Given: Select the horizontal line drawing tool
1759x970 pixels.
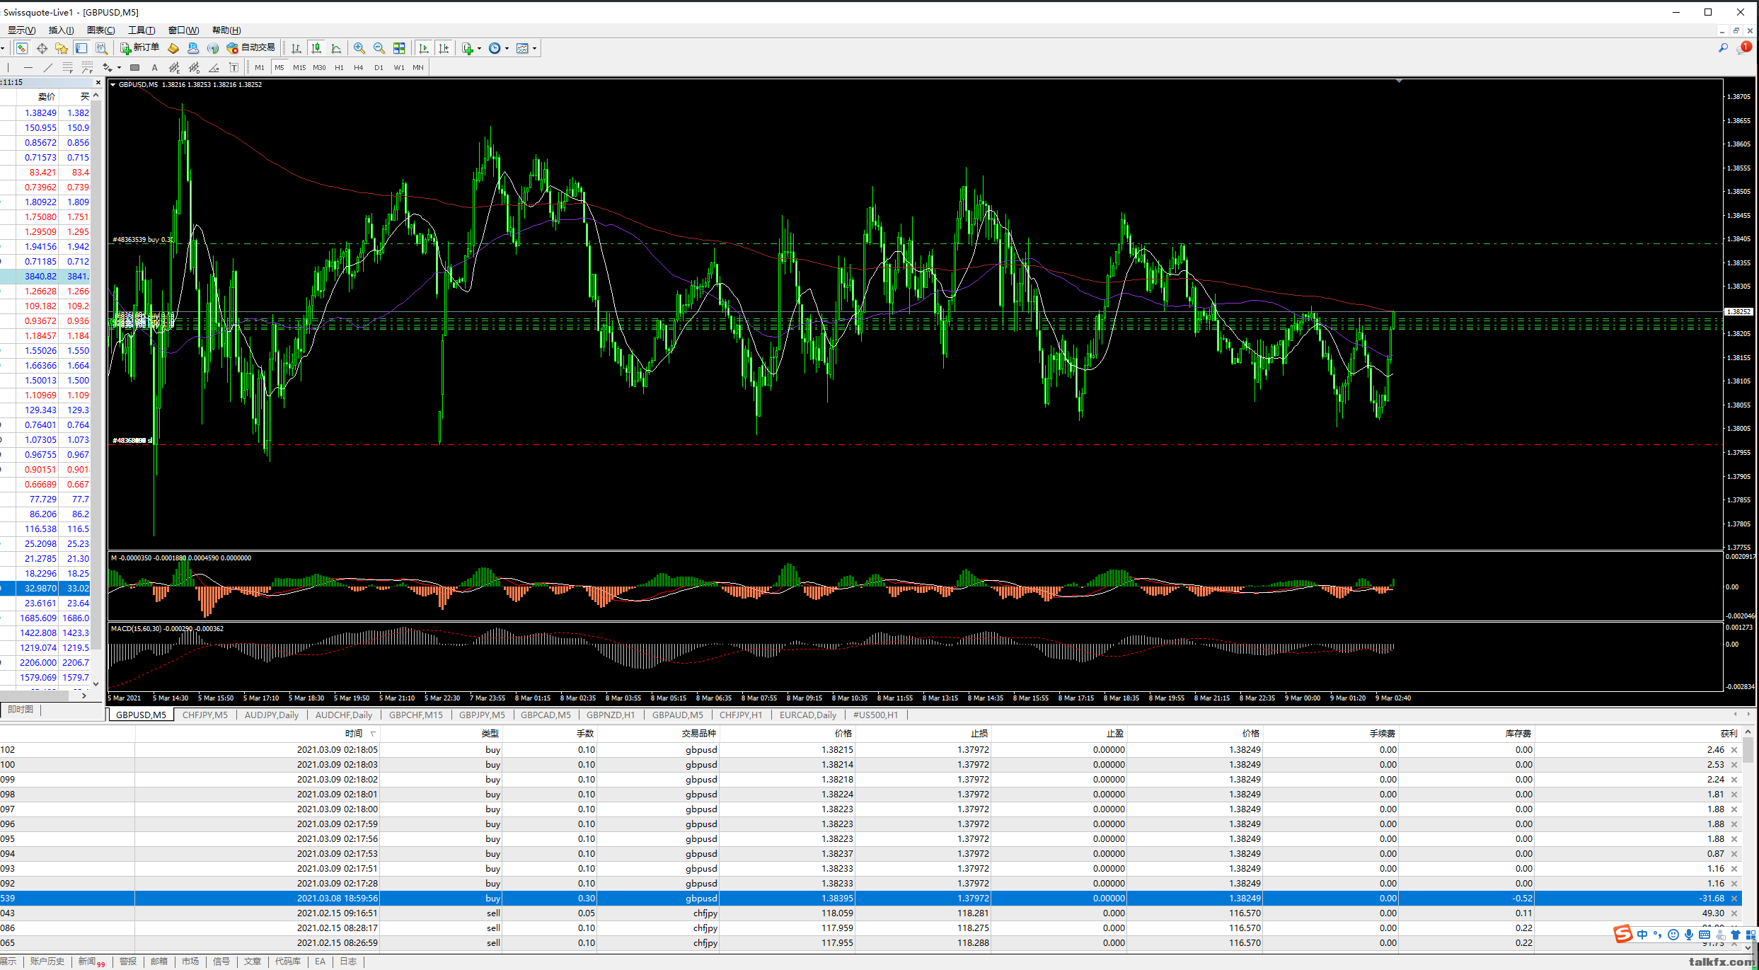Looking at the screenshot, I should coord(28,68).
